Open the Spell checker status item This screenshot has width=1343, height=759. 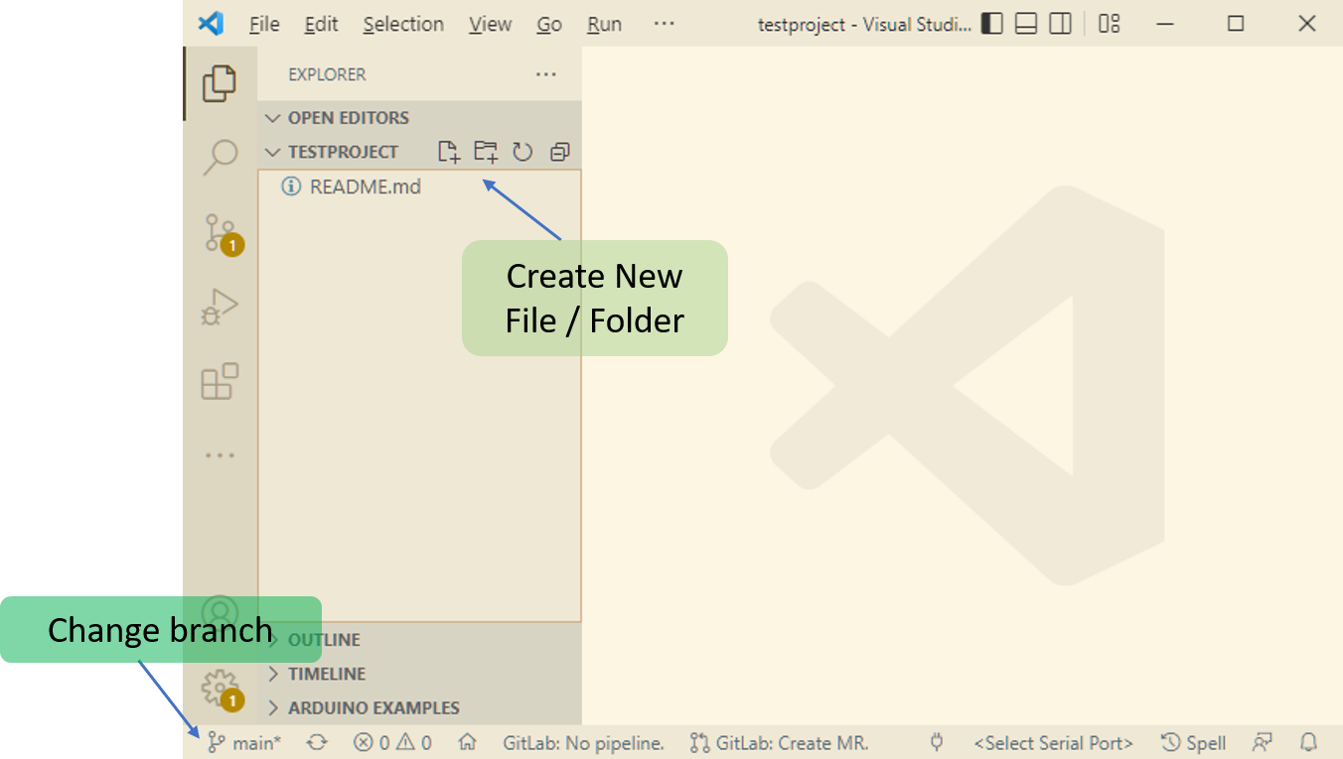(x=1192, y=742)
